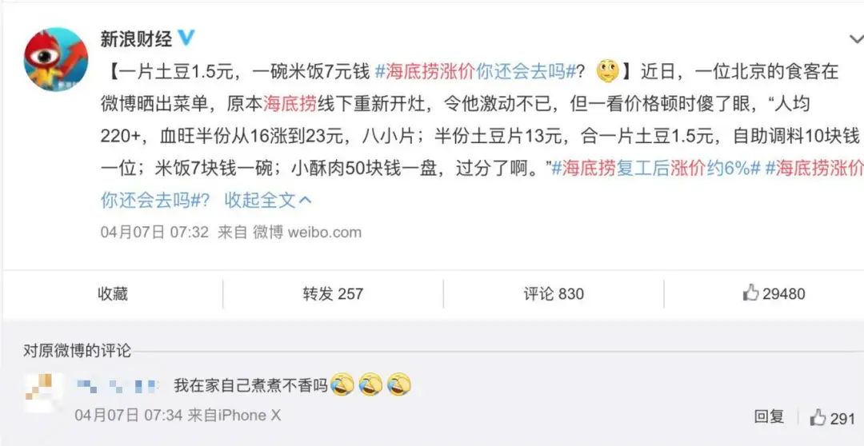The image size is (864, 446).
Task: Expand the post options chevron at top right
Action: 856,39
